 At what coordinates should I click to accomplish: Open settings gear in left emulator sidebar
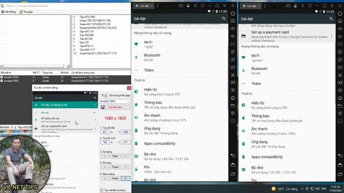tap(233, 13)
